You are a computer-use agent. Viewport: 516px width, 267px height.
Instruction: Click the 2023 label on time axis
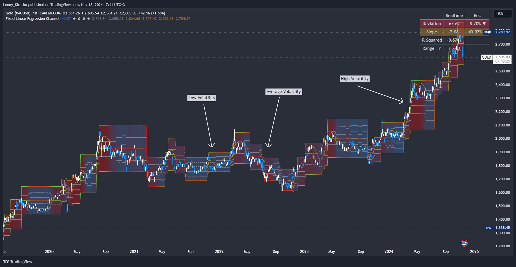point(304,251)
